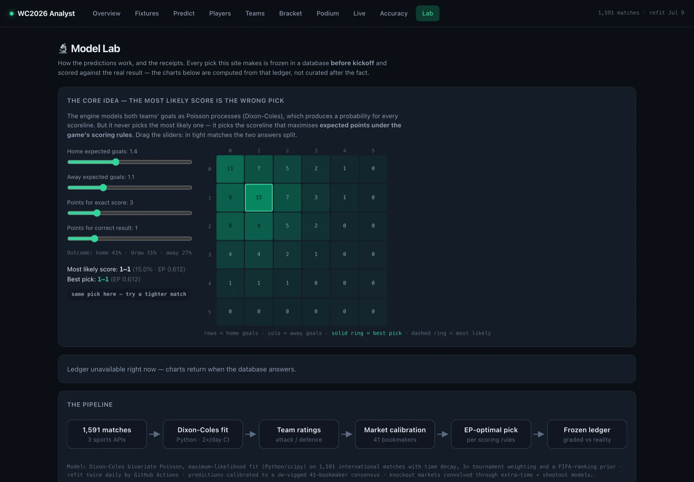Screen dimensions: 694x482
Task: Open the Live tab
Action: [359, 13]
